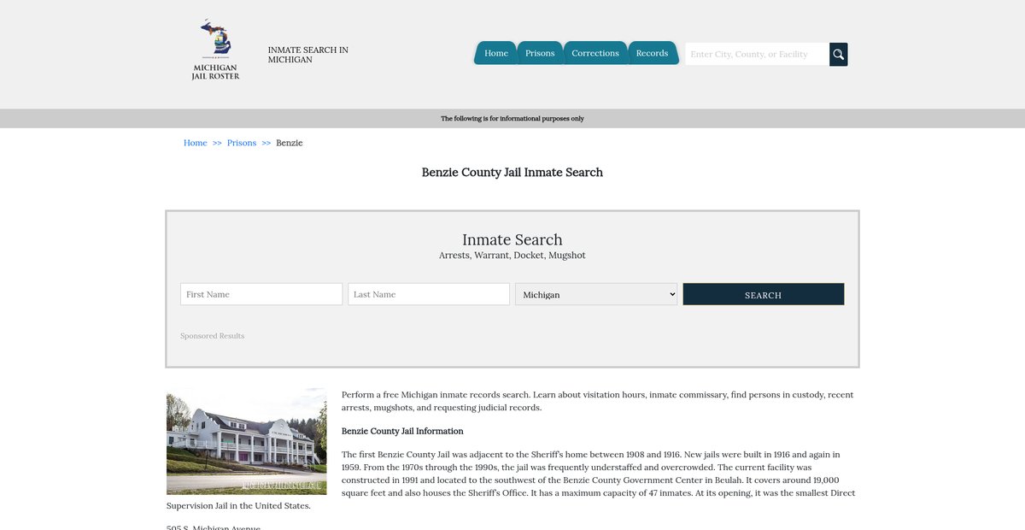
Task: Open the Records nav tab
Action: coord(653,53)
